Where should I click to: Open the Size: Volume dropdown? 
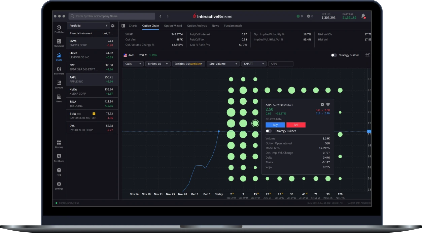pyautogui.click(x=223, y=64)
